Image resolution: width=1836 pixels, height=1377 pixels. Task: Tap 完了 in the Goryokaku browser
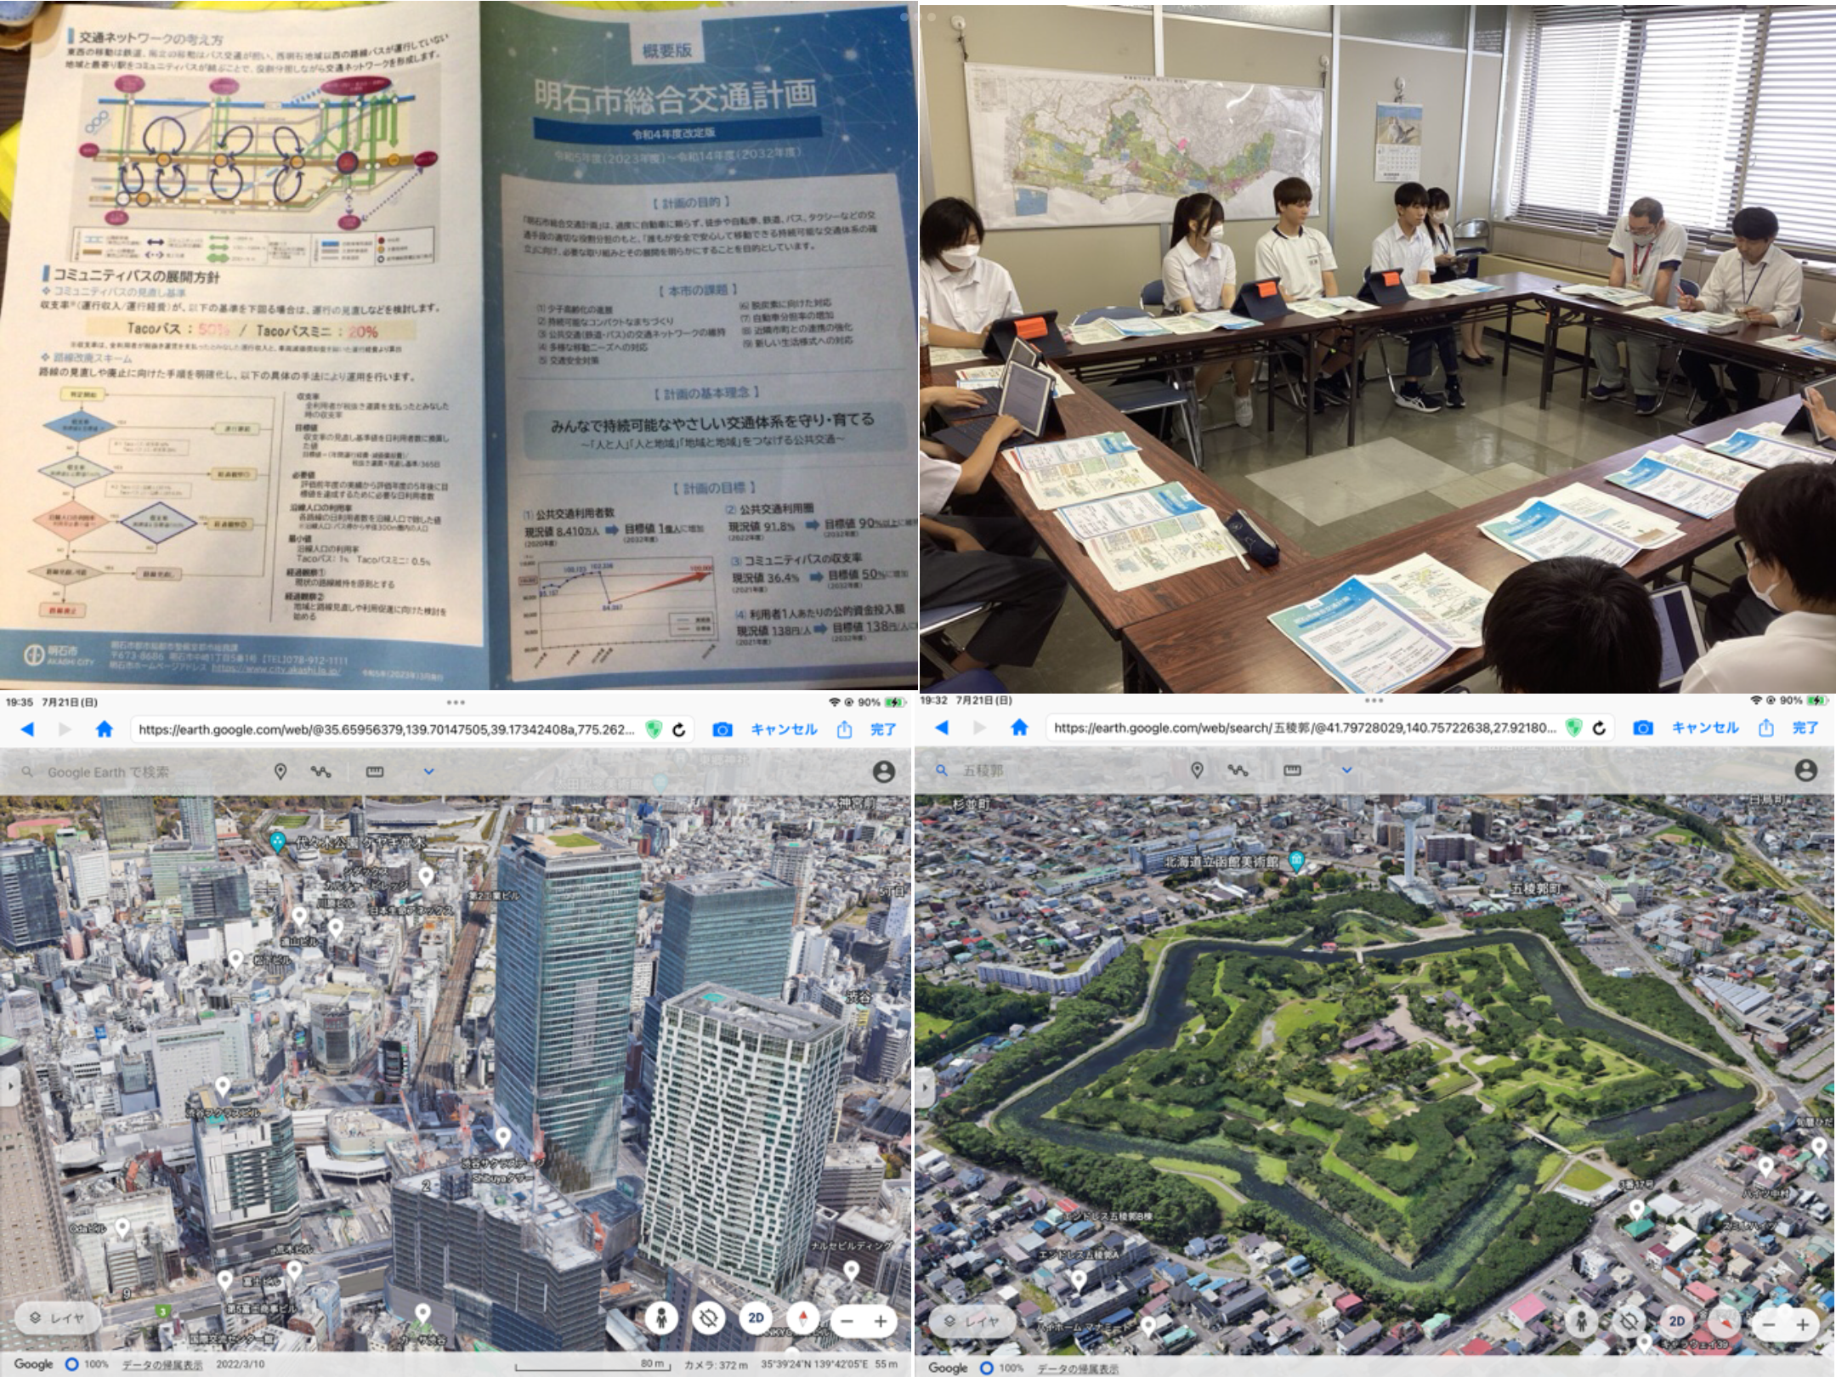coord(1805,728)
